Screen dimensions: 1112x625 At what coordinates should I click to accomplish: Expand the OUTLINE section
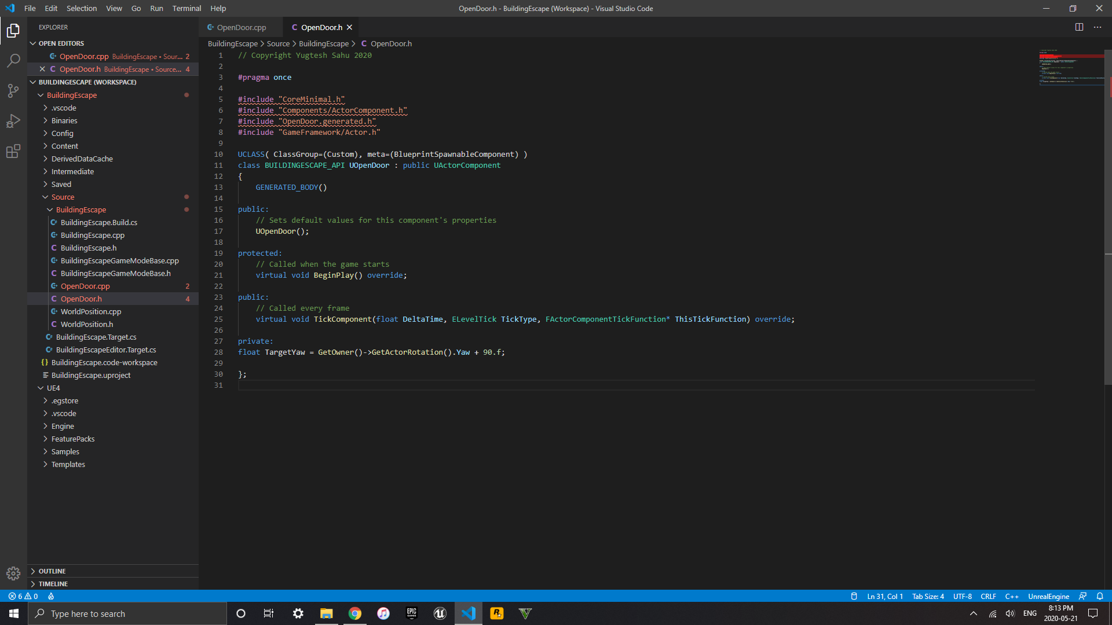click(53, 571)
